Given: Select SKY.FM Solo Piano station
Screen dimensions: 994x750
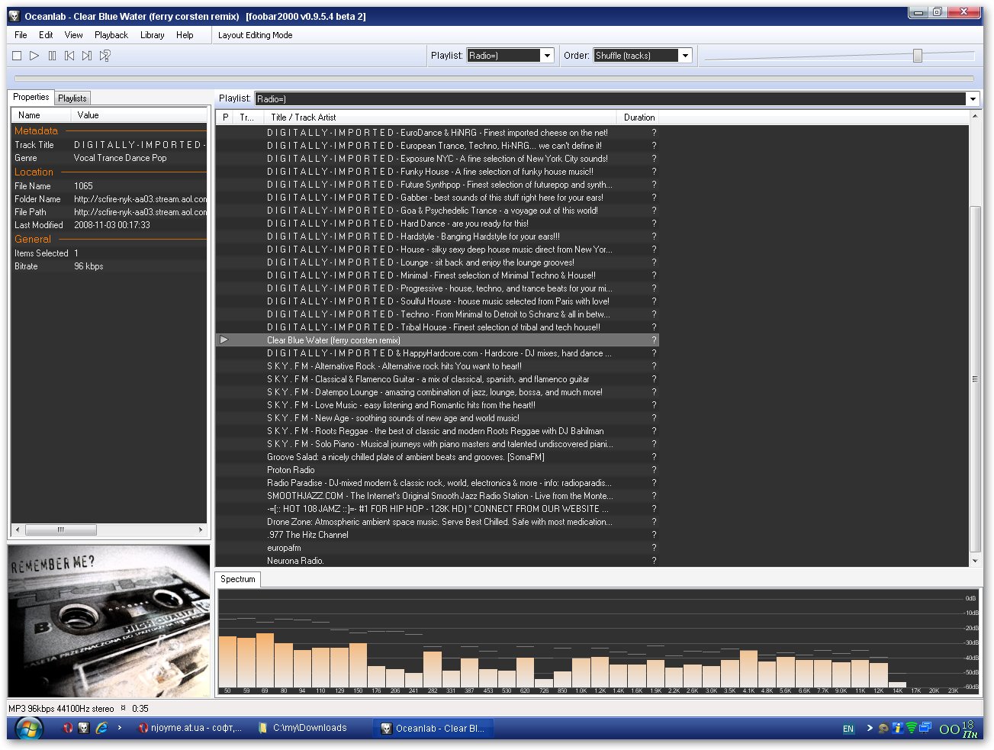Looking at the screenshot, I should [437, 444].
